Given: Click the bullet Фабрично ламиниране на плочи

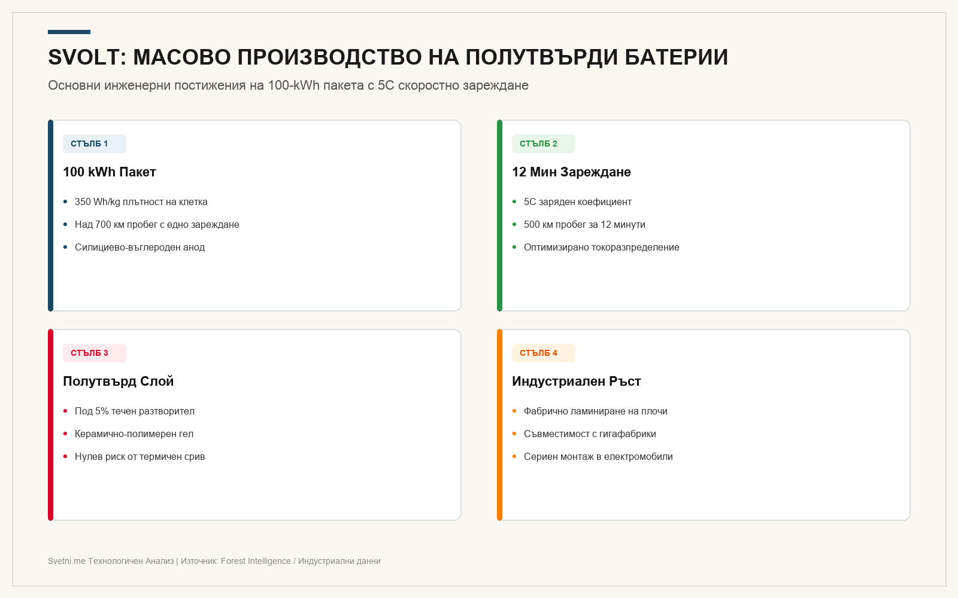Looking at the screenshot, I should click(596, 411).
